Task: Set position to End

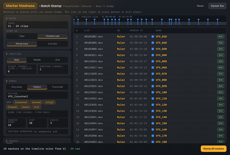Action: [x=58, y=60]
